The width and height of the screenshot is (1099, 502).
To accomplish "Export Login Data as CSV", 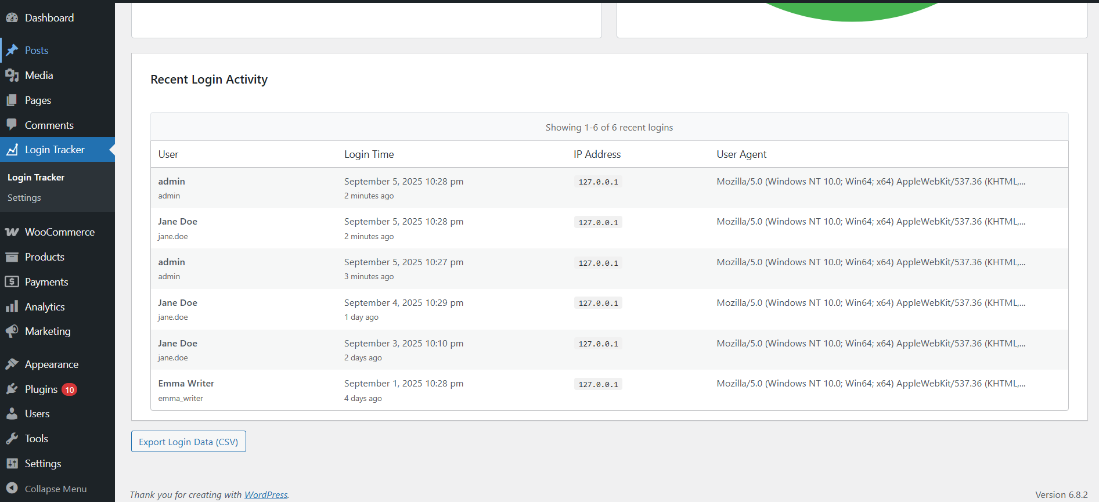I will click(188, 442).
